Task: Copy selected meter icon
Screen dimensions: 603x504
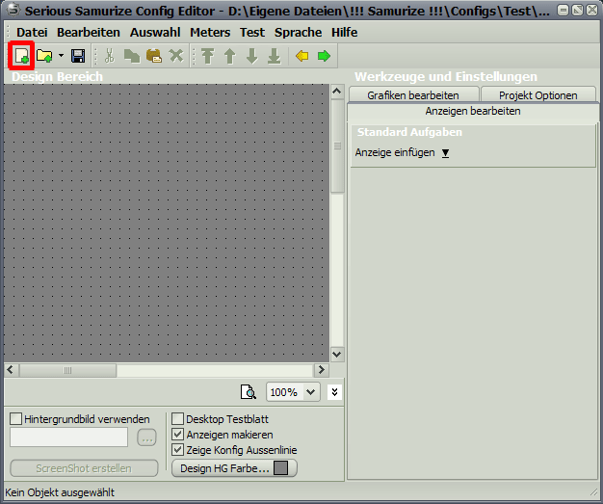Action: (x=132, y=56)
